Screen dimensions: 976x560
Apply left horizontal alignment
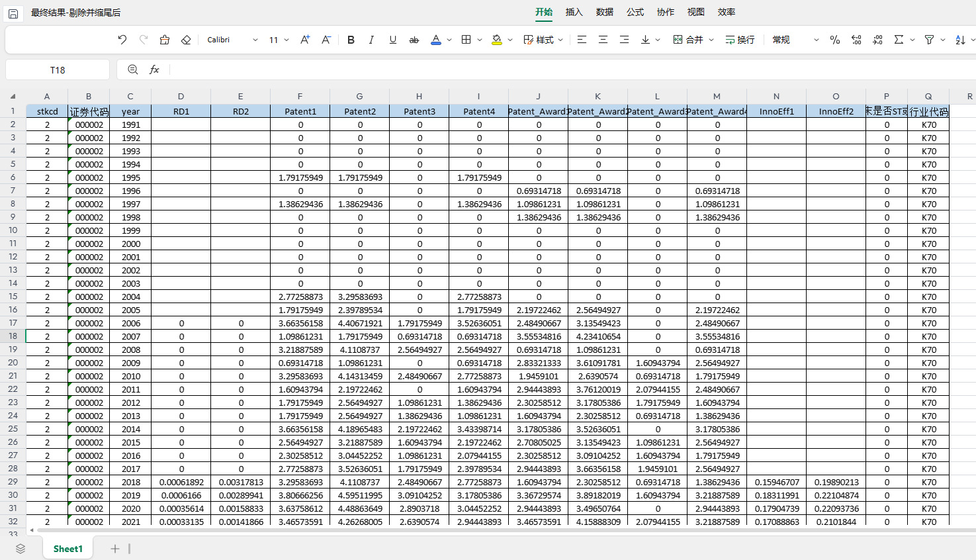(582, 40)
